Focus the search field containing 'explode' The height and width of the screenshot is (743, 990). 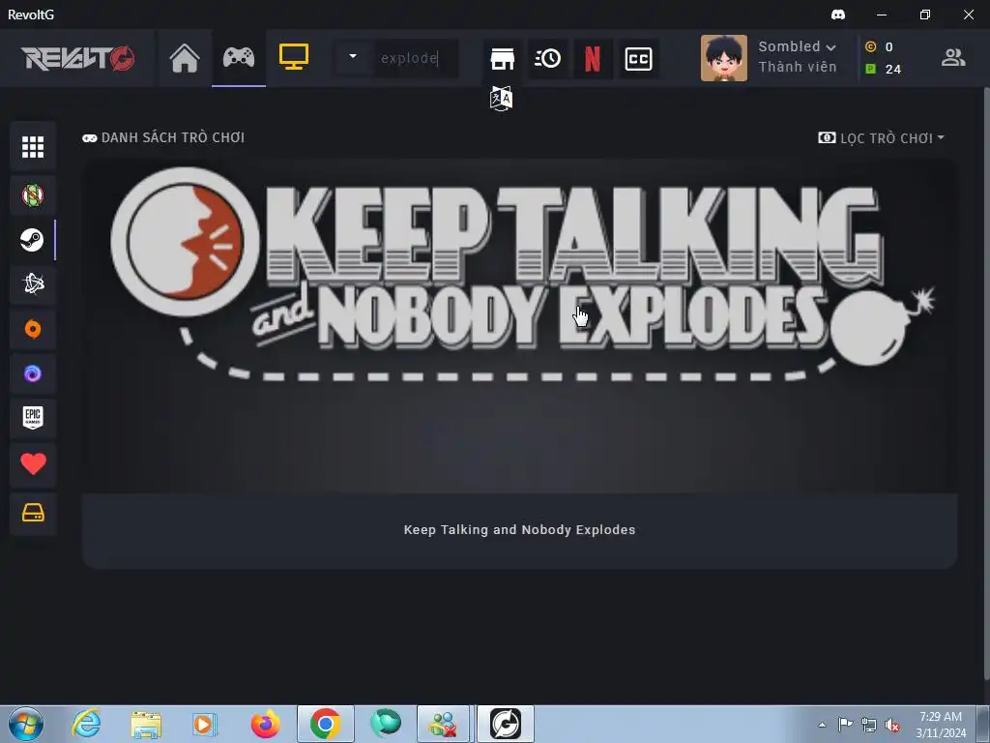417,58
